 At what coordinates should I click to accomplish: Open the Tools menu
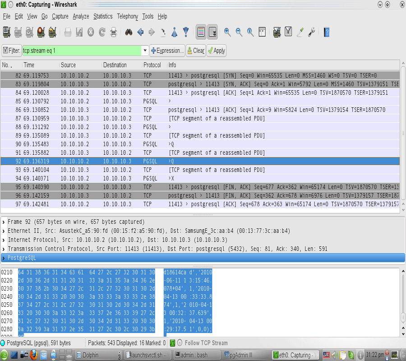coord(148,16)
